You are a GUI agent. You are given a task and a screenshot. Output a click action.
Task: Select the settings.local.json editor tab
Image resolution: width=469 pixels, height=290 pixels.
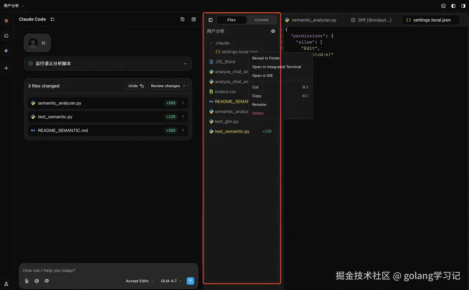coord(431,20)
